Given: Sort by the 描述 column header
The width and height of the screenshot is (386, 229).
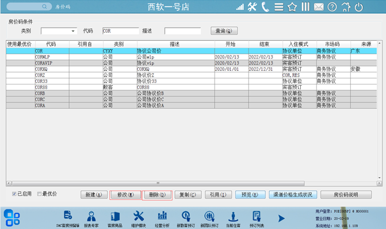Looking at the screenshot, I should pyautogui.click(x=176, y=44).
